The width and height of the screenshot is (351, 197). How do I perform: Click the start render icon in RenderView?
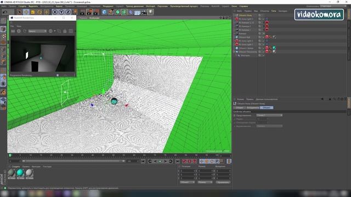(x=19, y=31)
